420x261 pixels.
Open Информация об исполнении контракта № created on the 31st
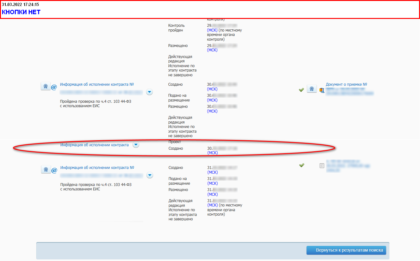tap(97, 168)
